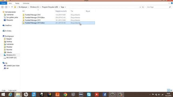Refresh the Sega folder view
Image resolution: width=173 pixels, height=97 pixels.
pyautogui.click(x=143, y=7)
